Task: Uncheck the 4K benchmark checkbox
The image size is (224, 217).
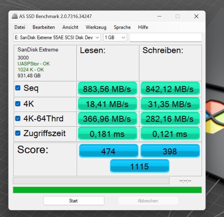Action: coord(18,104)
